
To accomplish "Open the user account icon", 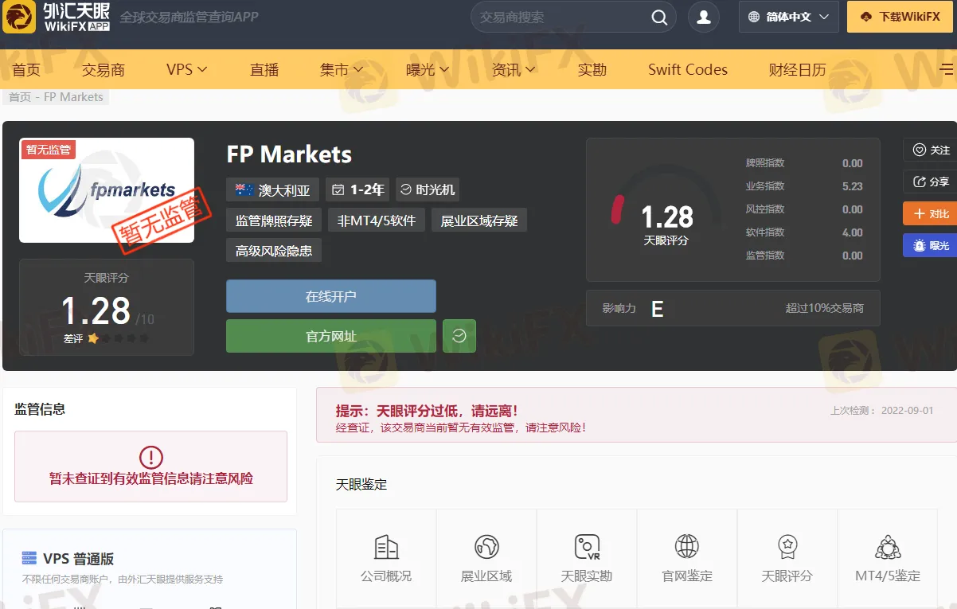I will click(704, 18).
